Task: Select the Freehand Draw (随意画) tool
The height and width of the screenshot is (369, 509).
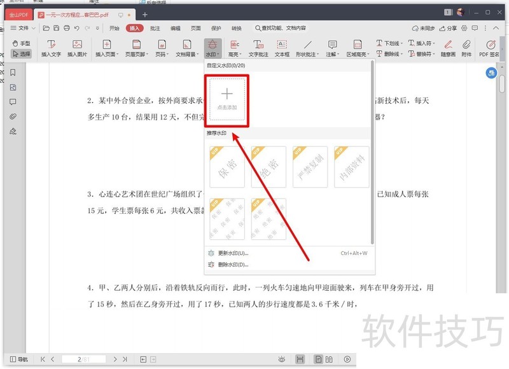Action: tap(448, 48)
